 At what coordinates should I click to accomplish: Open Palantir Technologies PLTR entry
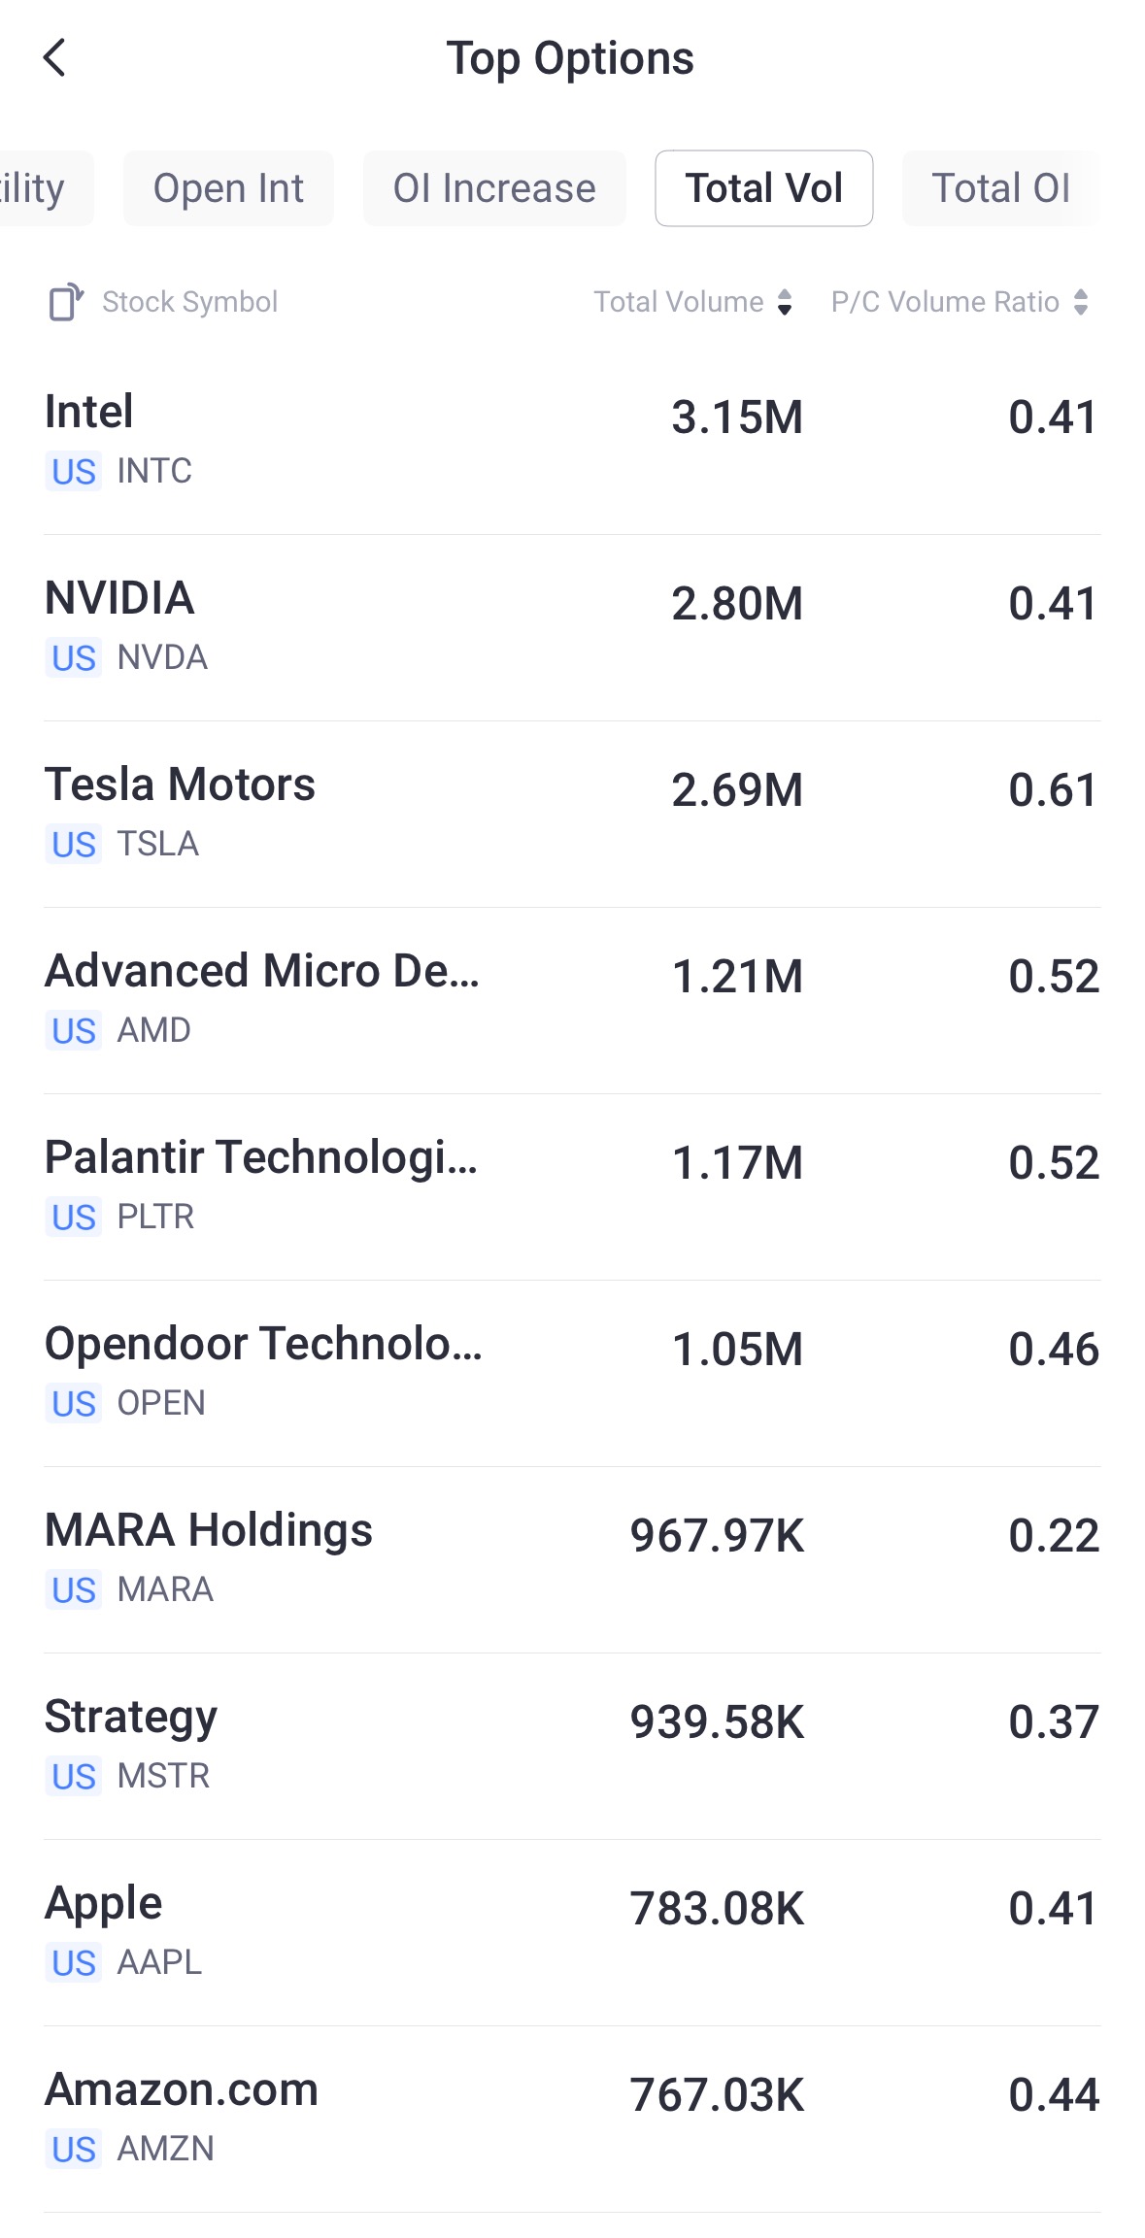click(x=572, y=1186)
